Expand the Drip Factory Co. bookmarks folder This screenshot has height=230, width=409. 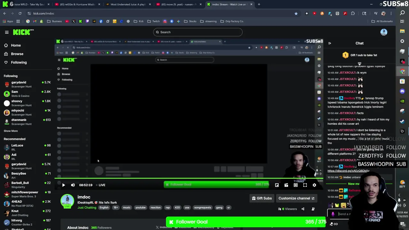[x=232, y=21]
